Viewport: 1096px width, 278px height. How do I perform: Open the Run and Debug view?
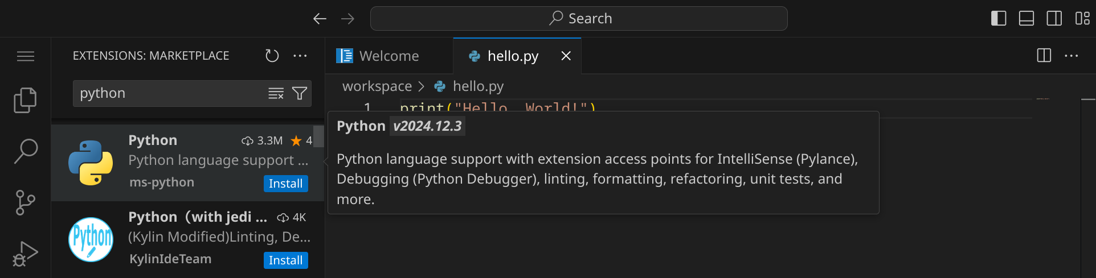25,254
